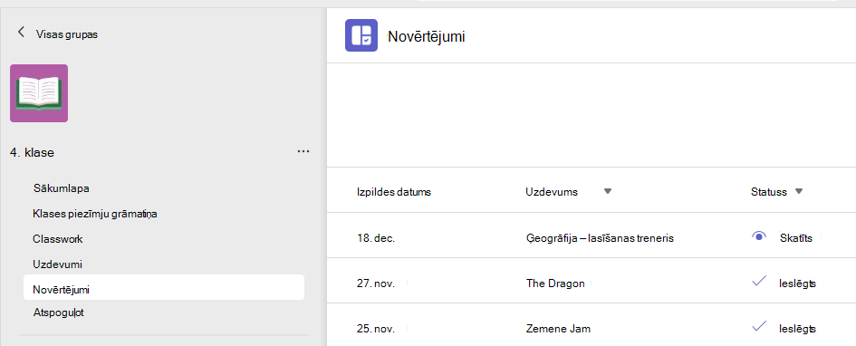Select the Novērtējumi sidebar item
Screen dimensions: 856x346
click(164, 287)
